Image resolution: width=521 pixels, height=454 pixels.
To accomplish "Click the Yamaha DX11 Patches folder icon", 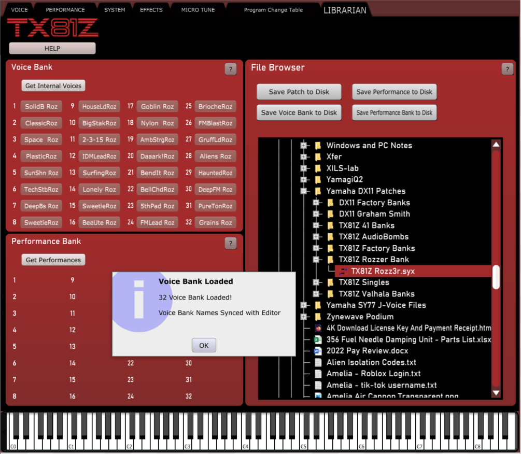I will (318, 191).
